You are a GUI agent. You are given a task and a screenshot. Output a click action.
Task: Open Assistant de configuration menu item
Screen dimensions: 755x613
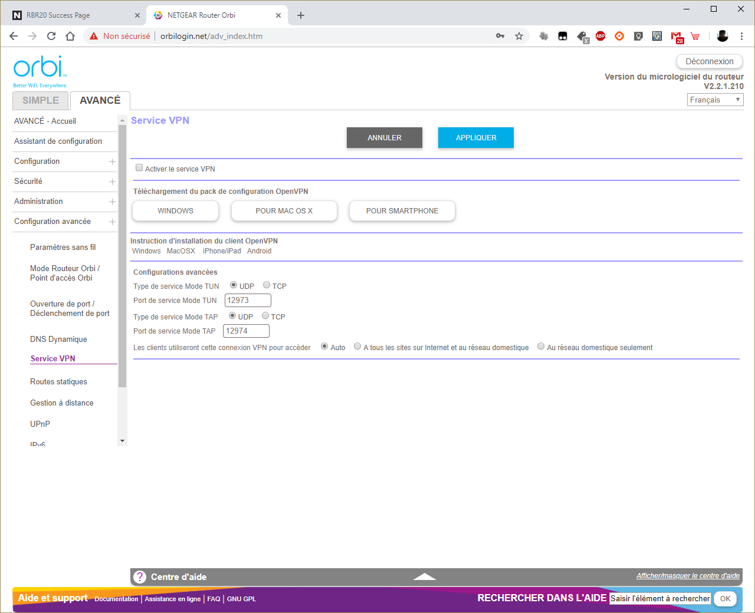click(58, 141)
